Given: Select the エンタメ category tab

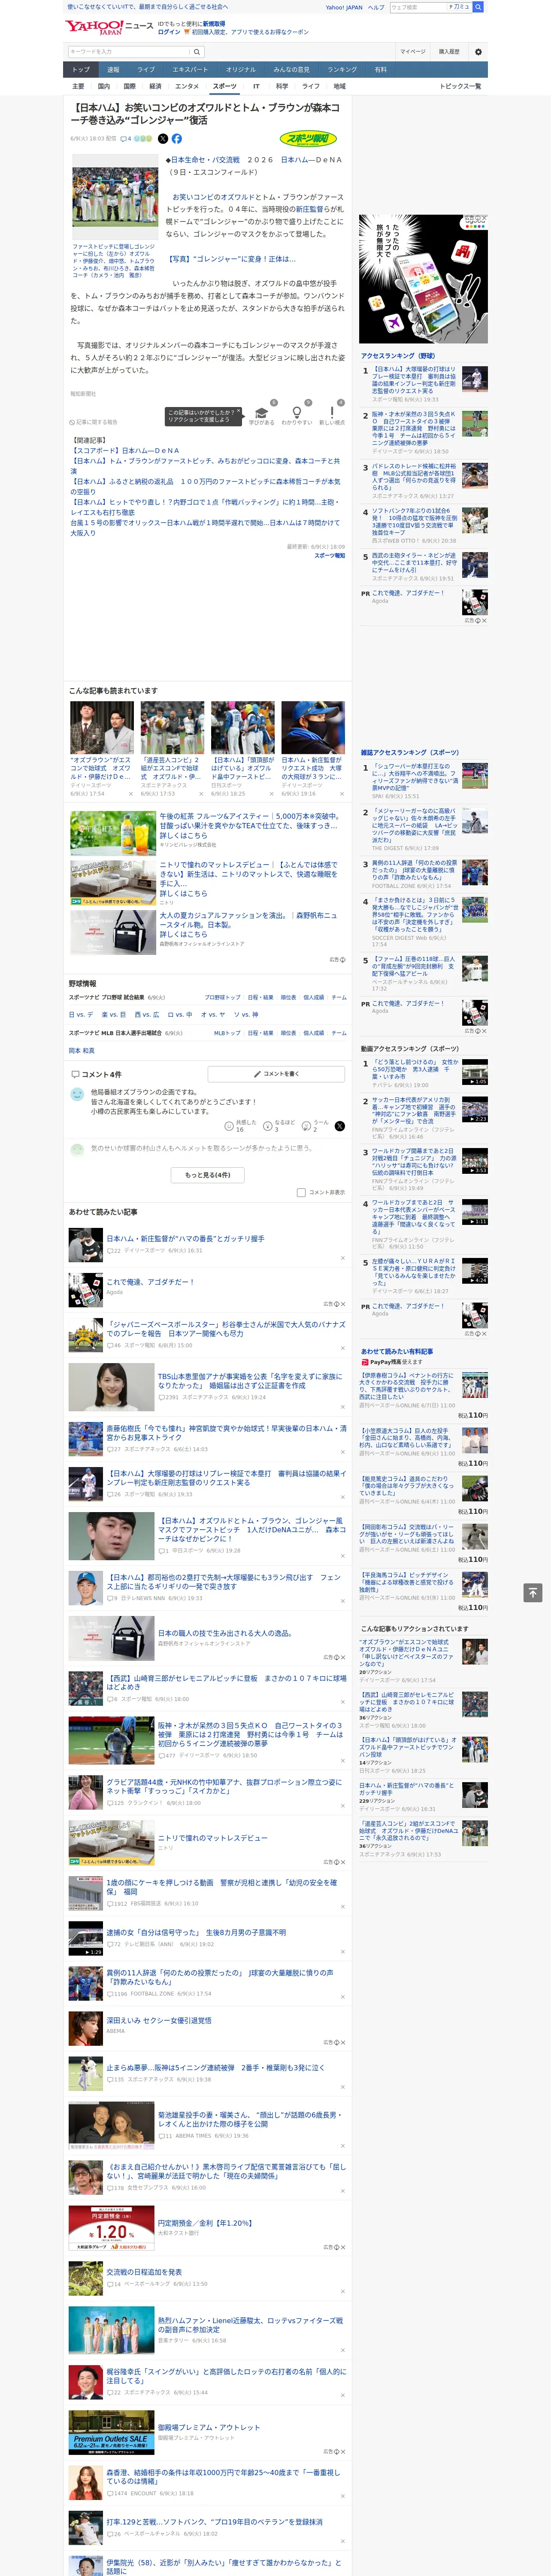Looking at the screenshot, I should pos(187,86).
